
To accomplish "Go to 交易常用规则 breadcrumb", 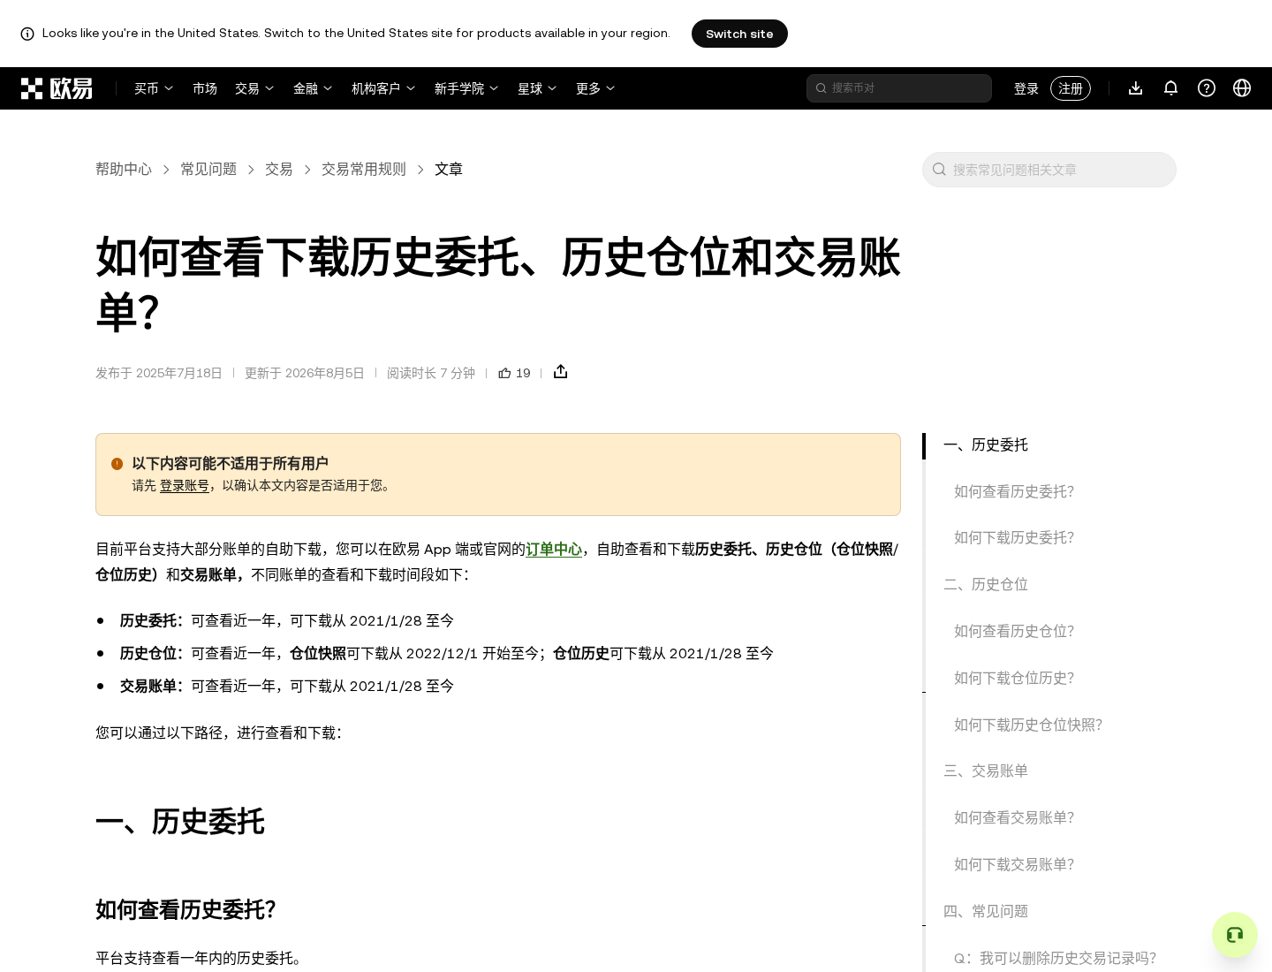I will [364, 169].
